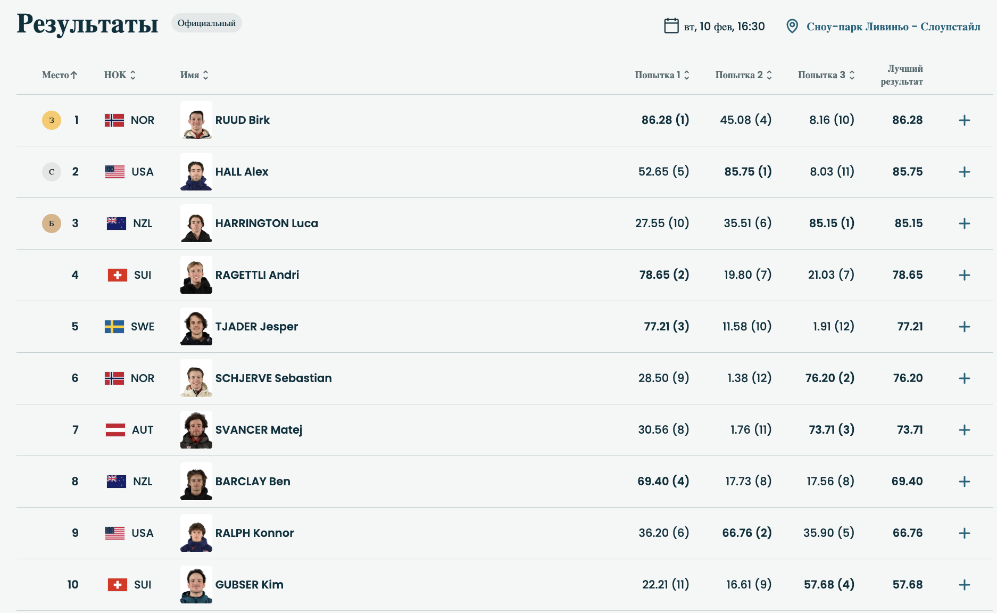Viewport: 997px width, 613px height.
Task: Click TJADER Jesper's profile photo
Action: coord(196,327)
